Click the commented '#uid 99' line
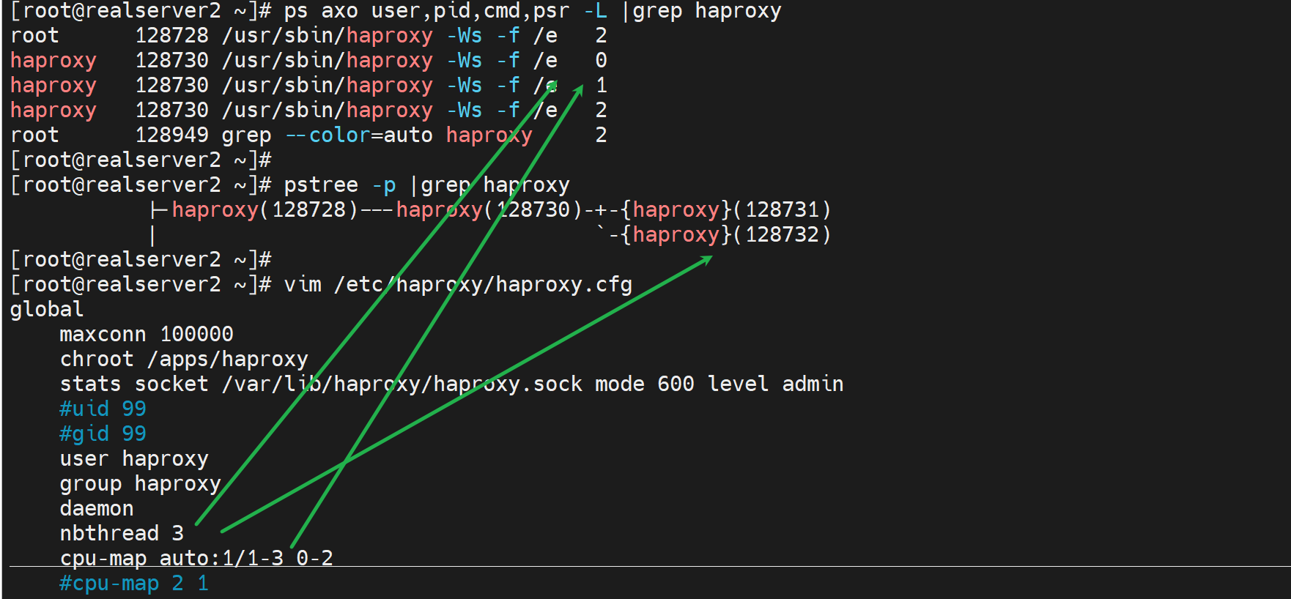Image resolution: width=1291 pixels, height=599 pixels. pyautogui.click(x=103, y=409)
